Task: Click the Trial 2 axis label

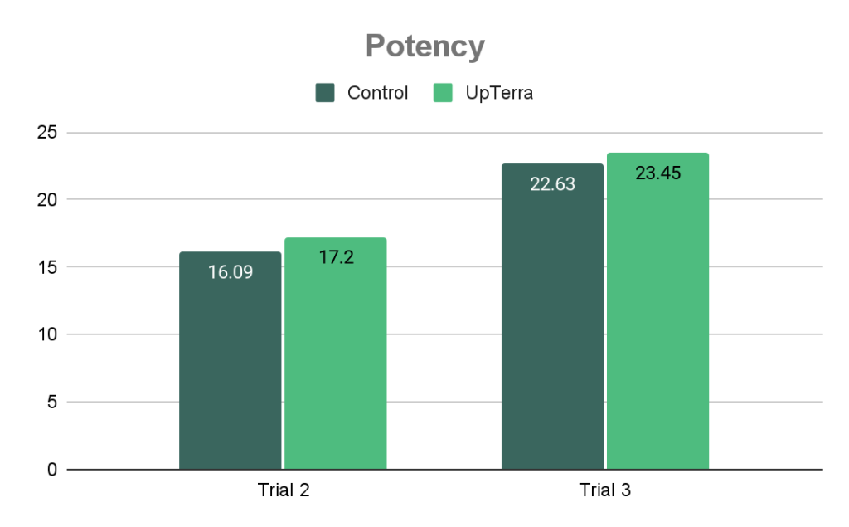Action: tap(282, 490)
